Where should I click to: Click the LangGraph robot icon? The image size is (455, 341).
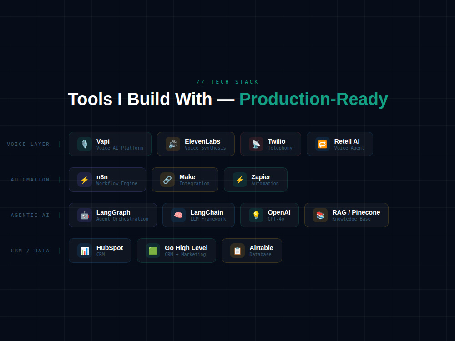tap(85, 215)
